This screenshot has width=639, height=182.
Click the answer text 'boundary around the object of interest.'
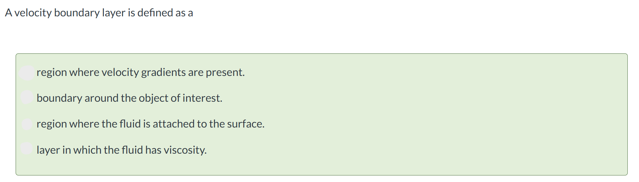tap(129, 98)
